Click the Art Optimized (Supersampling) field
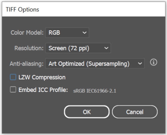Image resolution: width=167 pixels, height=135 pixels. point(95,64)
